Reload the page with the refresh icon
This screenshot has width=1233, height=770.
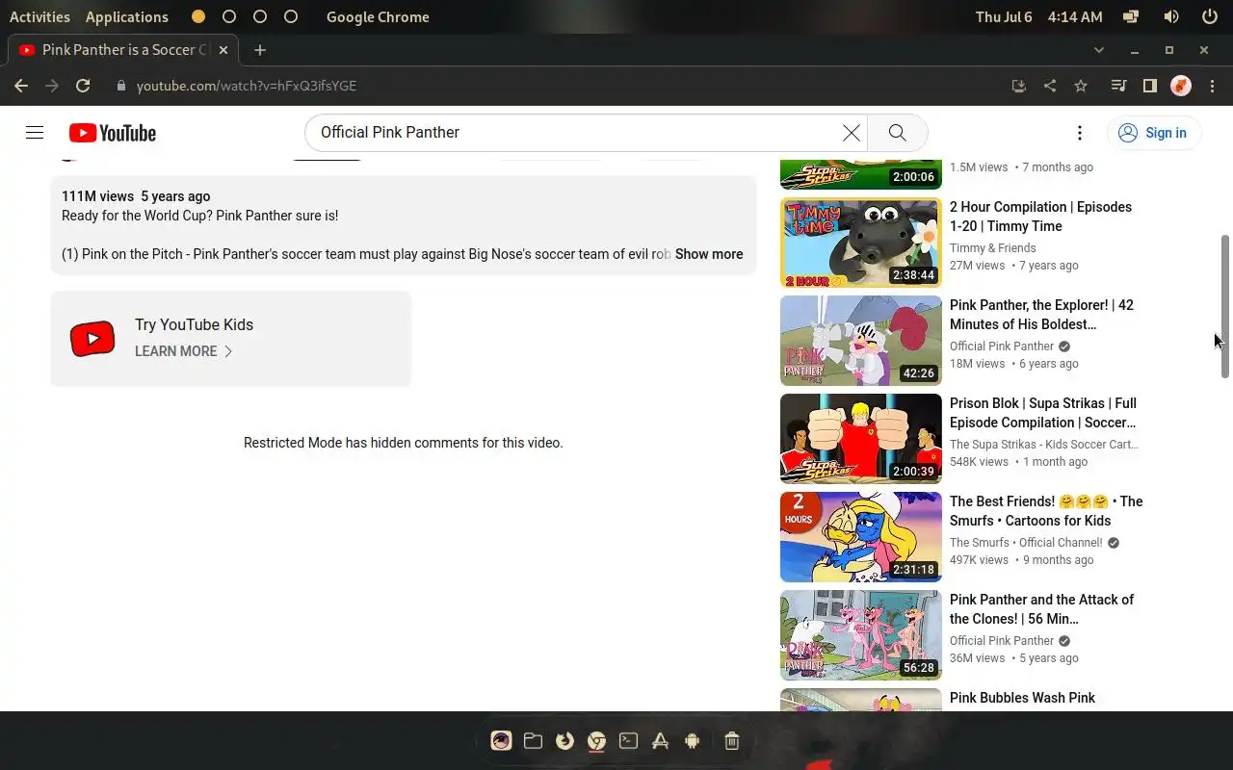point(83,86)
